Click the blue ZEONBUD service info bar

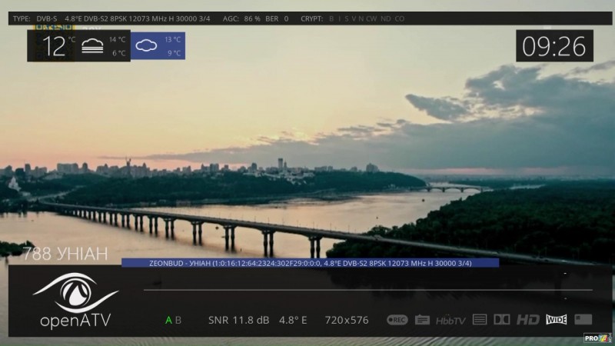[310, 263]
